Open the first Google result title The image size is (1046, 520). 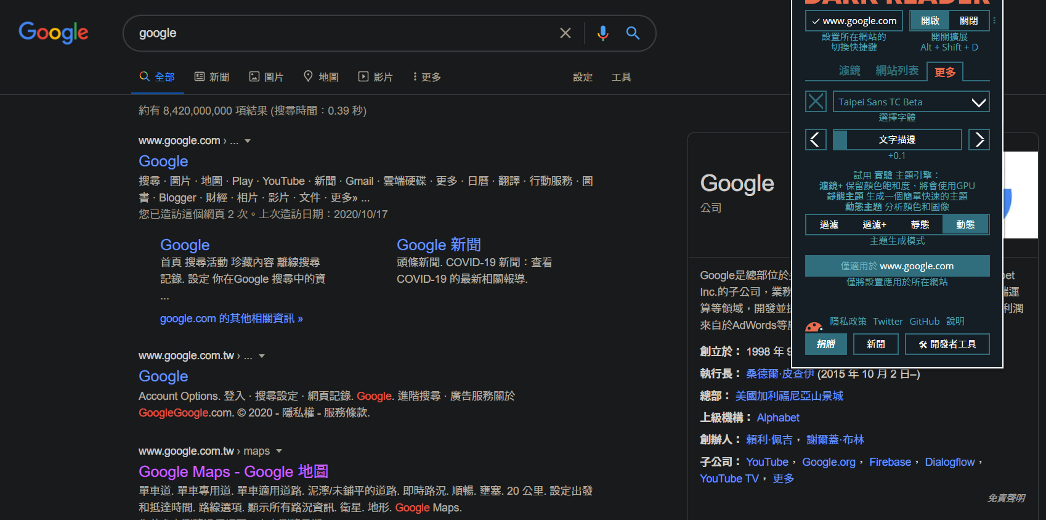(x=163, y=161)
